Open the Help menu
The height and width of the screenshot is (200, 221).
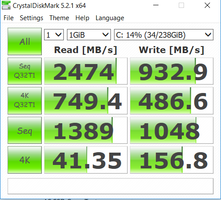click(82, 18)
